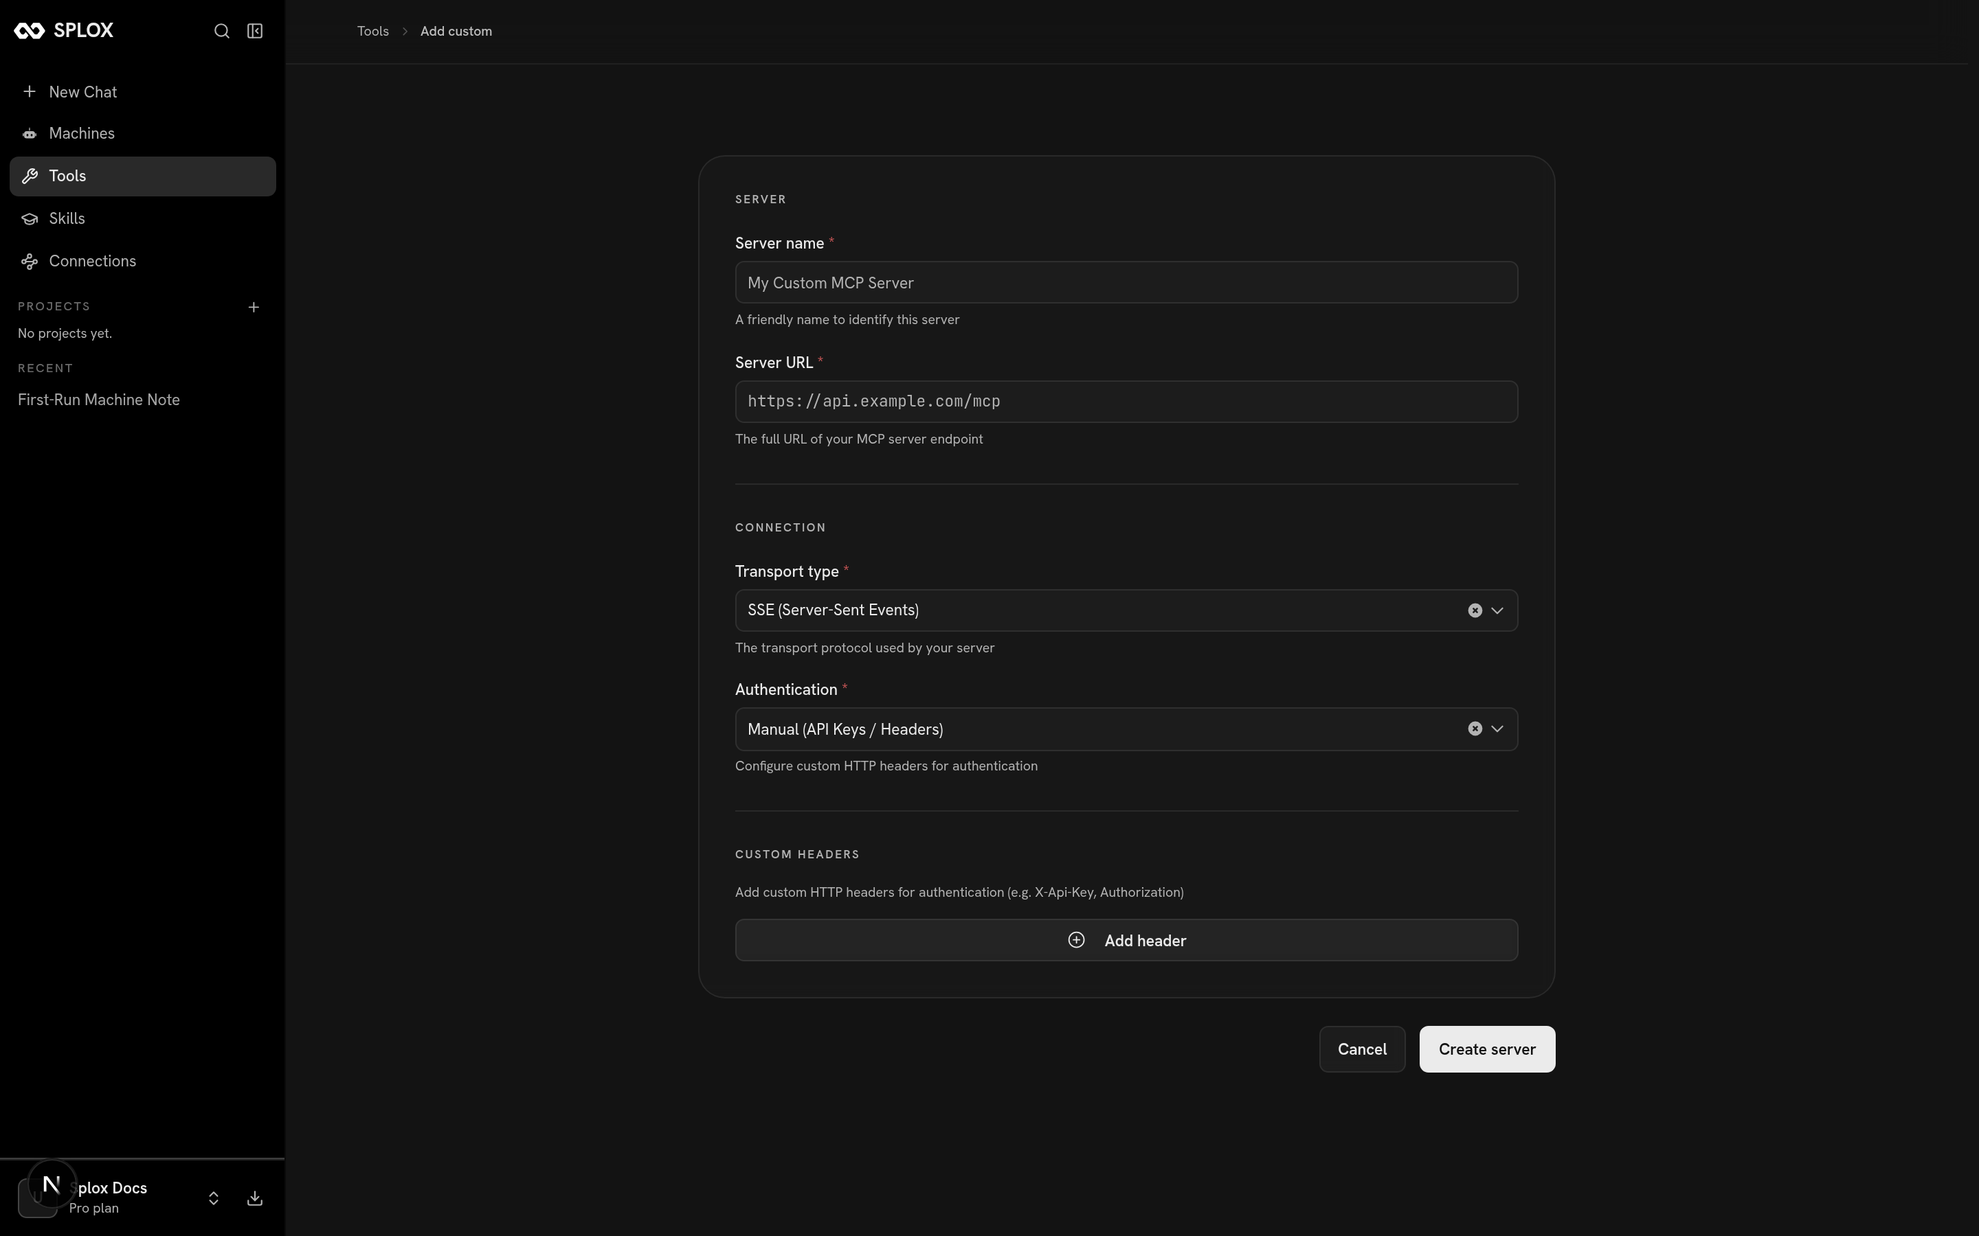This screenshot has width=1979, height=1236.
Task: Start a New Chat
Action: click(143, 93)
